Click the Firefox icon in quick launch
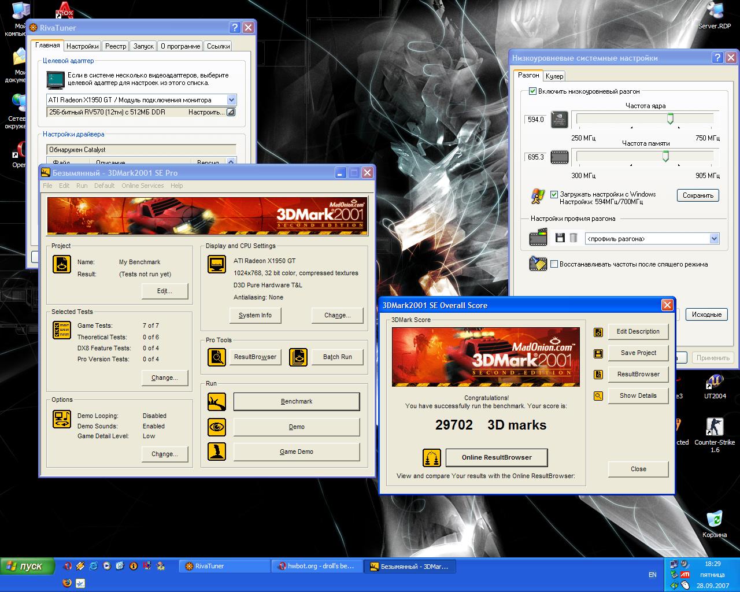The image size is (740, 592). pos(67,582)
